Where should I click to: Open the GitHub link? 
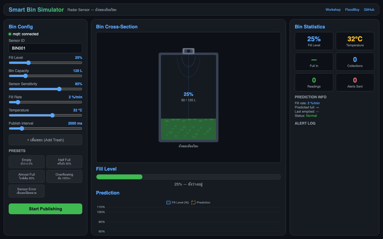point(369,10)
